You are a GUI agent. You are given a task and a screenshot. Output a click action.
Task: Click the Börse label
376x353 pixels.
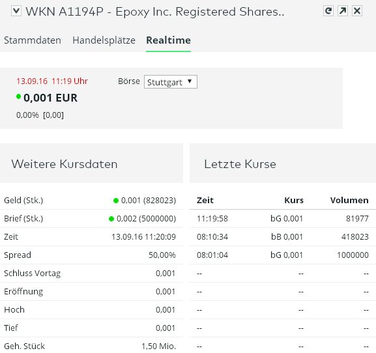click(129, 81)
